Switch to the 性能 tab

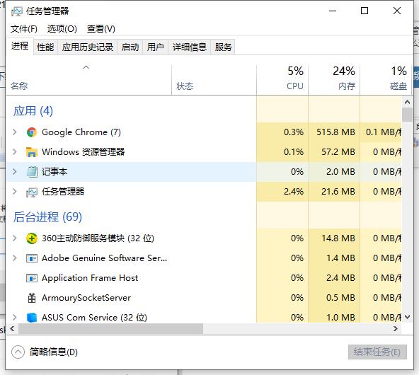(45, 47)
